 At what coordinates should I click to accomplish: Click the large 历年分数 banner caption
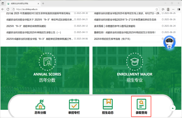(x=47, y=80)
